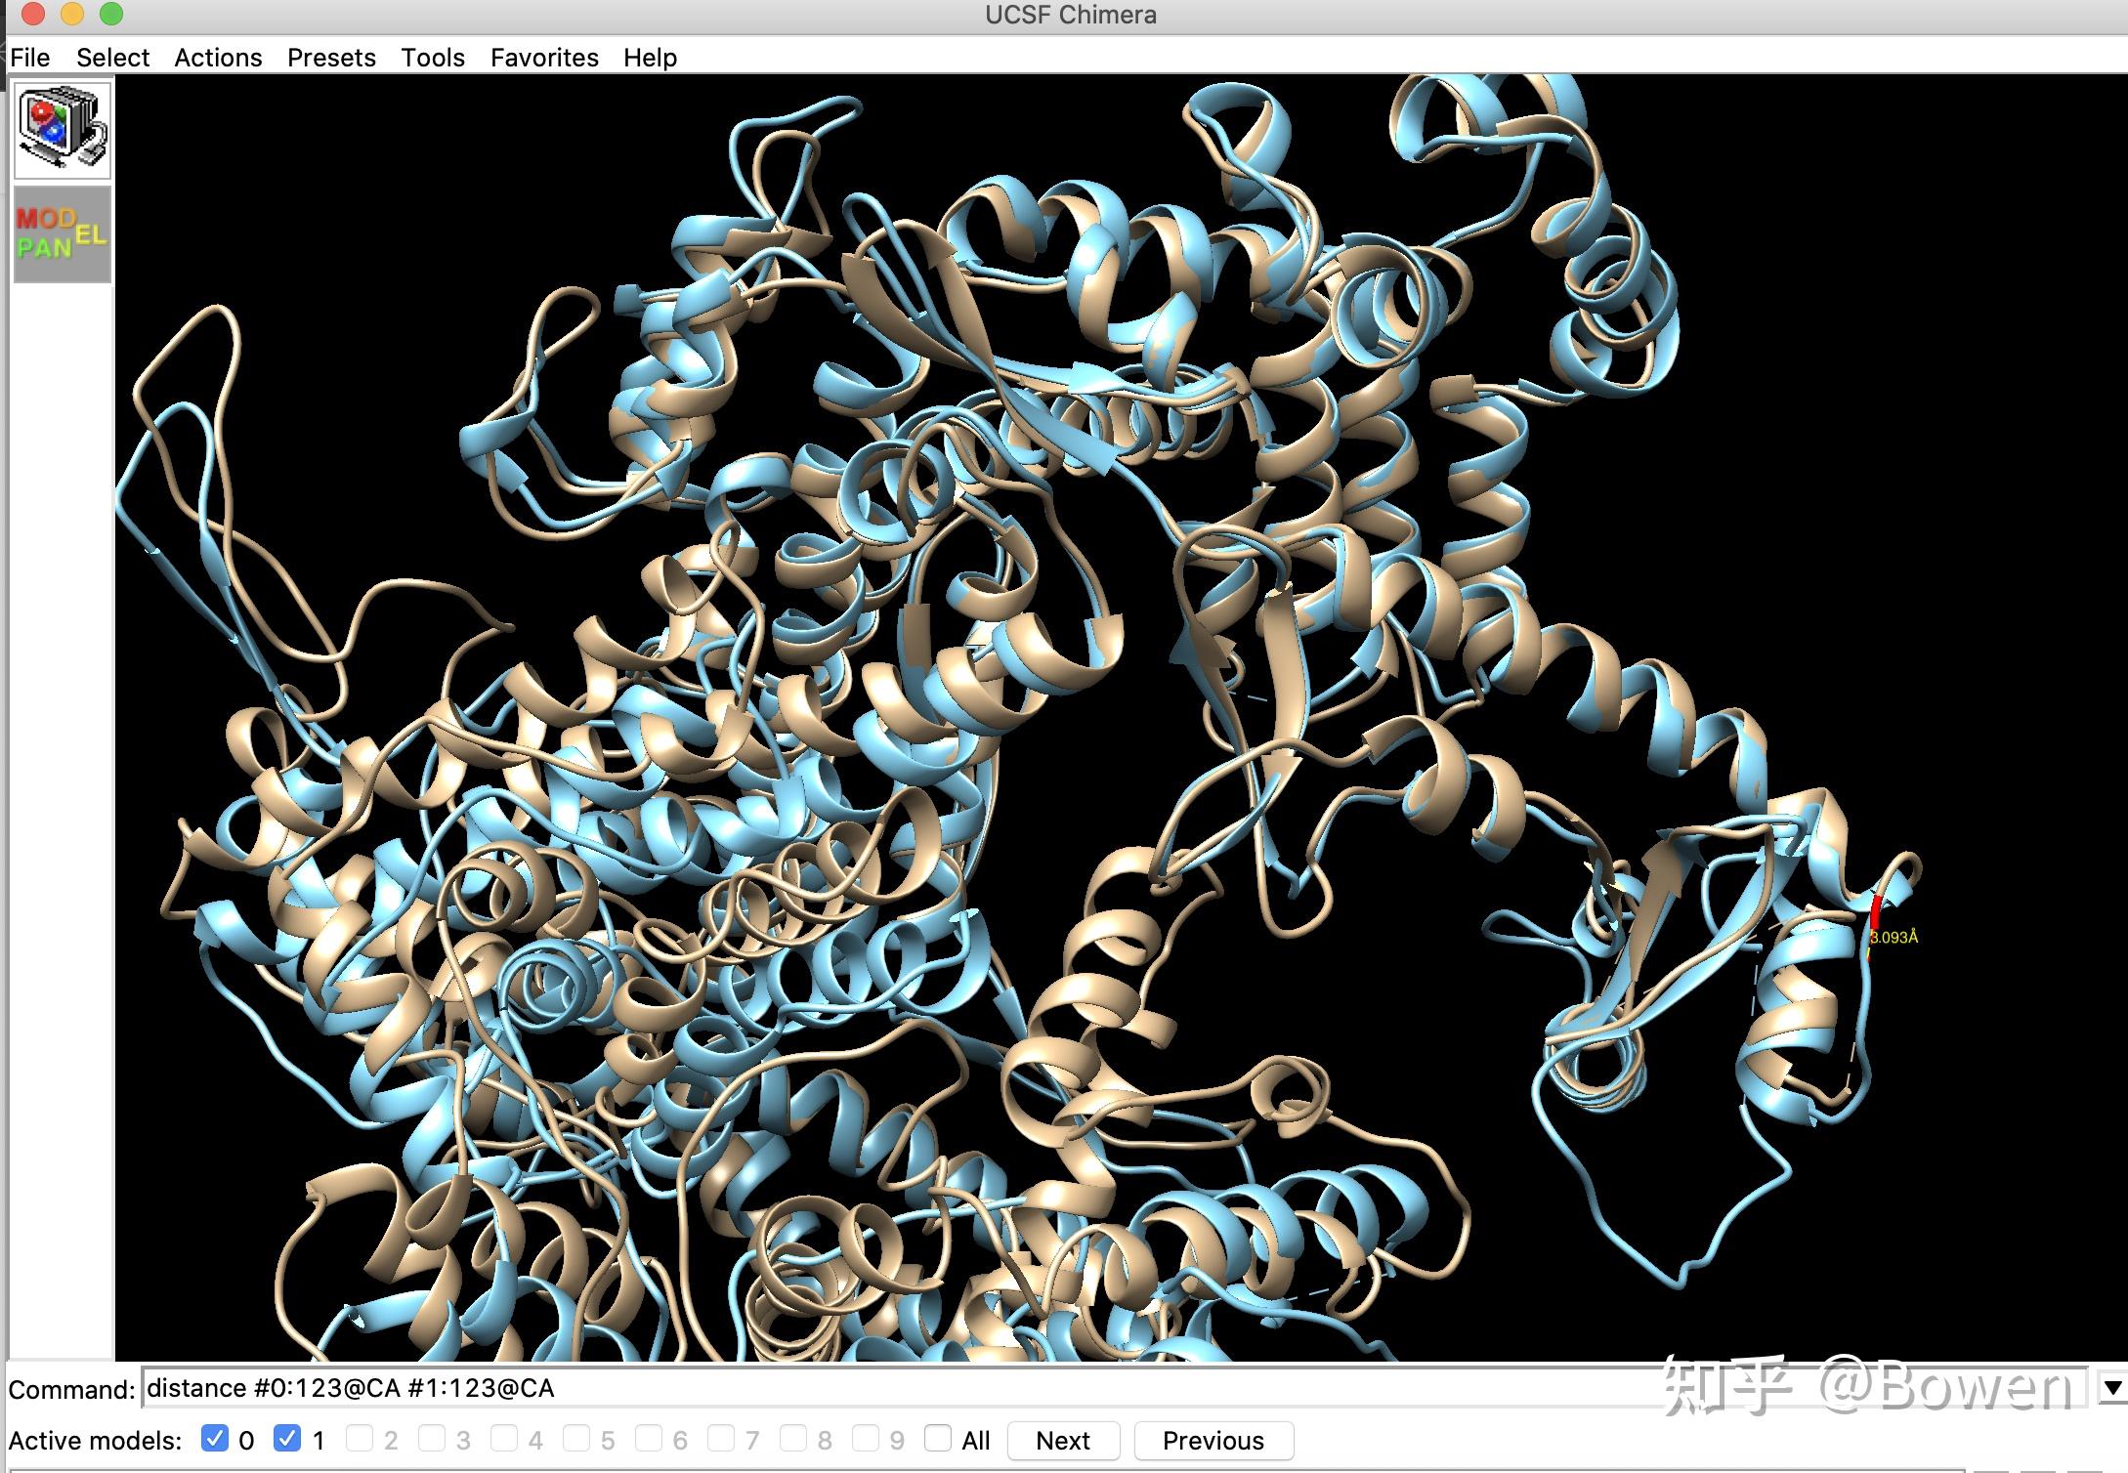Open the Presets menu
The image size is (2128, 1473).
coord(331,58)
